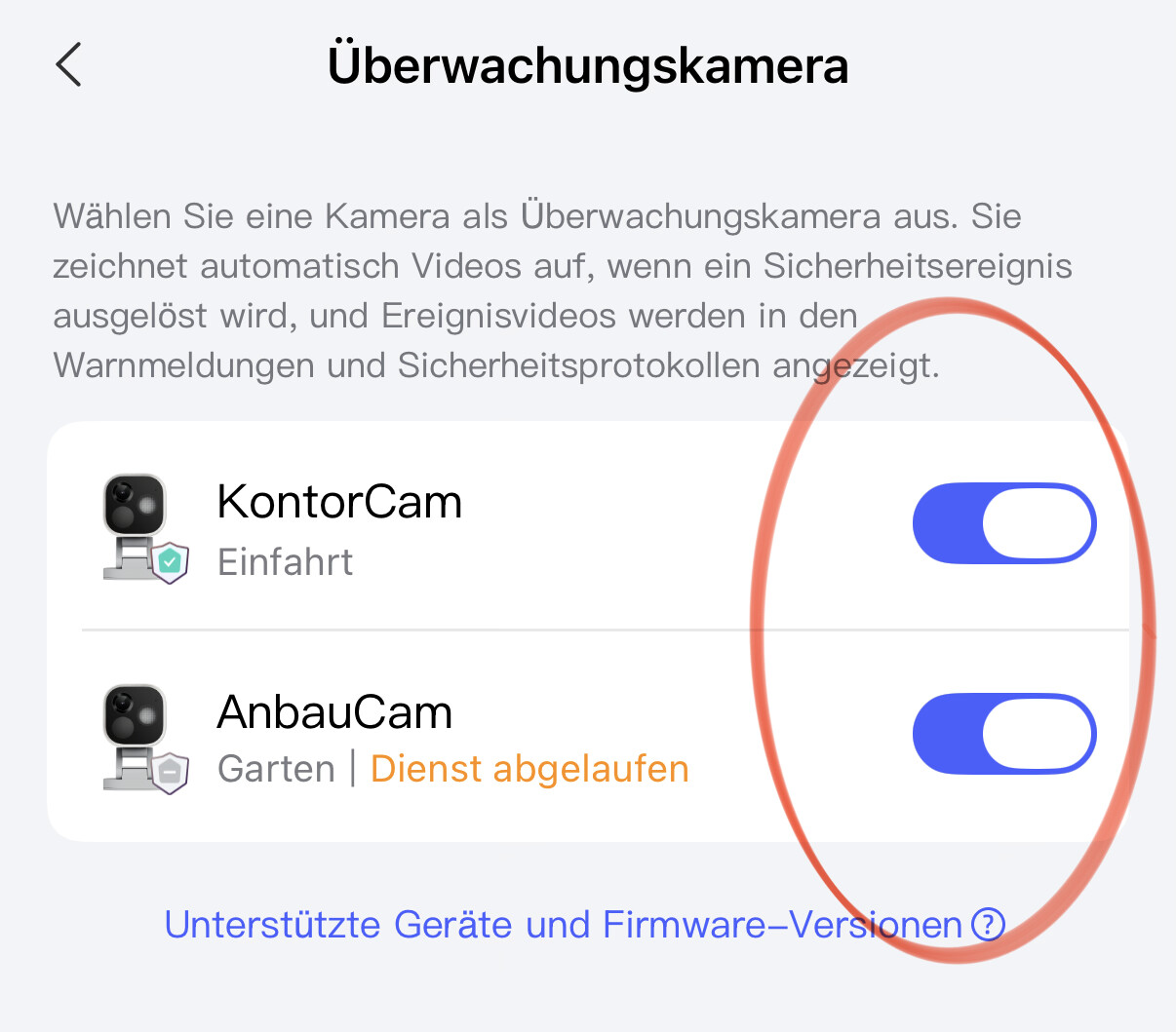Tap the green shield badge on KontorCam
Image resolution: width=1176 pixels, height=1032 pixels.
coord(170,562)
